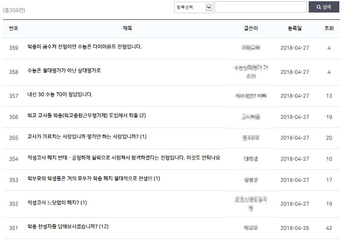Viewport: 343px width, 241px height.
Task: Click the post number 355 cell
Action: (x=13, y=138)
